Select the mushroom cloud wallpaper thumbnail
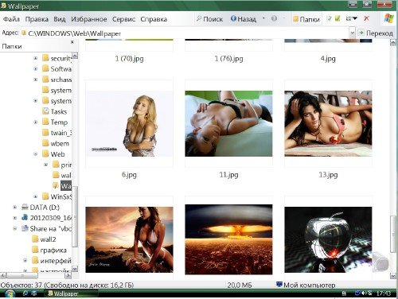 tap(228, 239)
